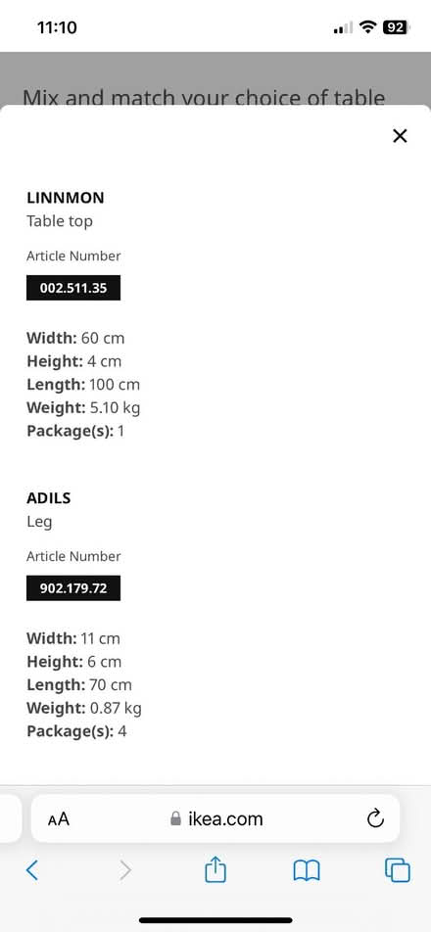431x932 pixels.
Task: Tap the LINNMON Weight 5.10 kg line
Action: coord(83,407)
